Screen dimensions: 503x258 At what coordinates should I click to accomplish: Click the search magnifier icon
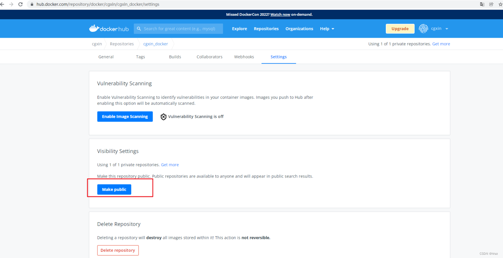[x=139, y=29]
